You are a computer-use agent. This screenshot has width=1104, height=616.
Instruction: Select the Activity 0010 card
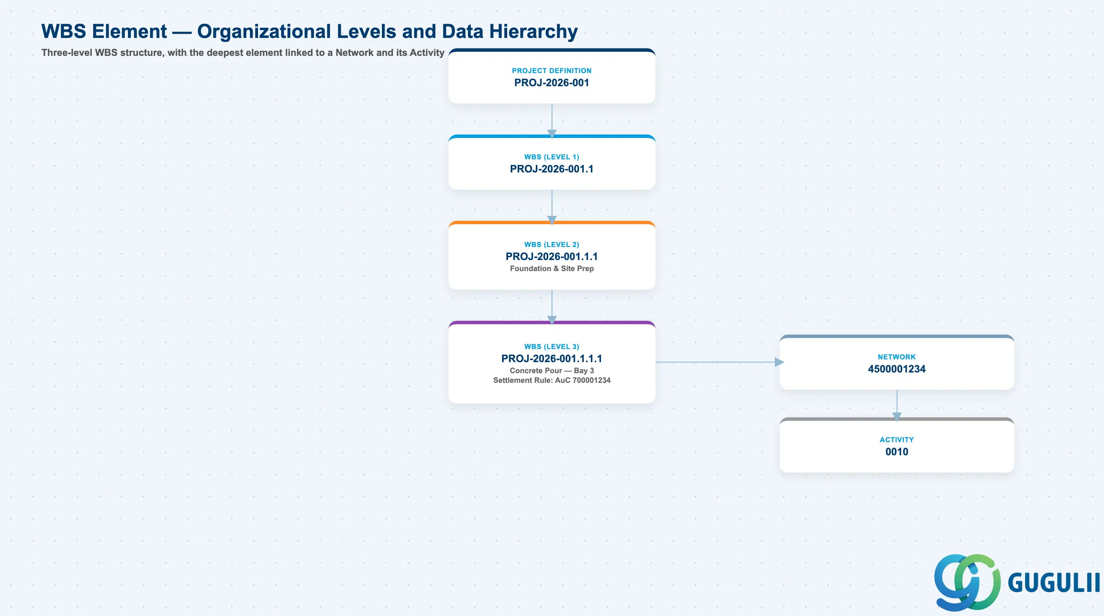(897, 445)
